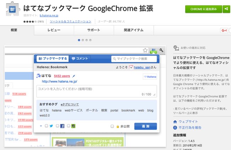Click the blog suggested tag
231x150 pixels.
[150, 110]
